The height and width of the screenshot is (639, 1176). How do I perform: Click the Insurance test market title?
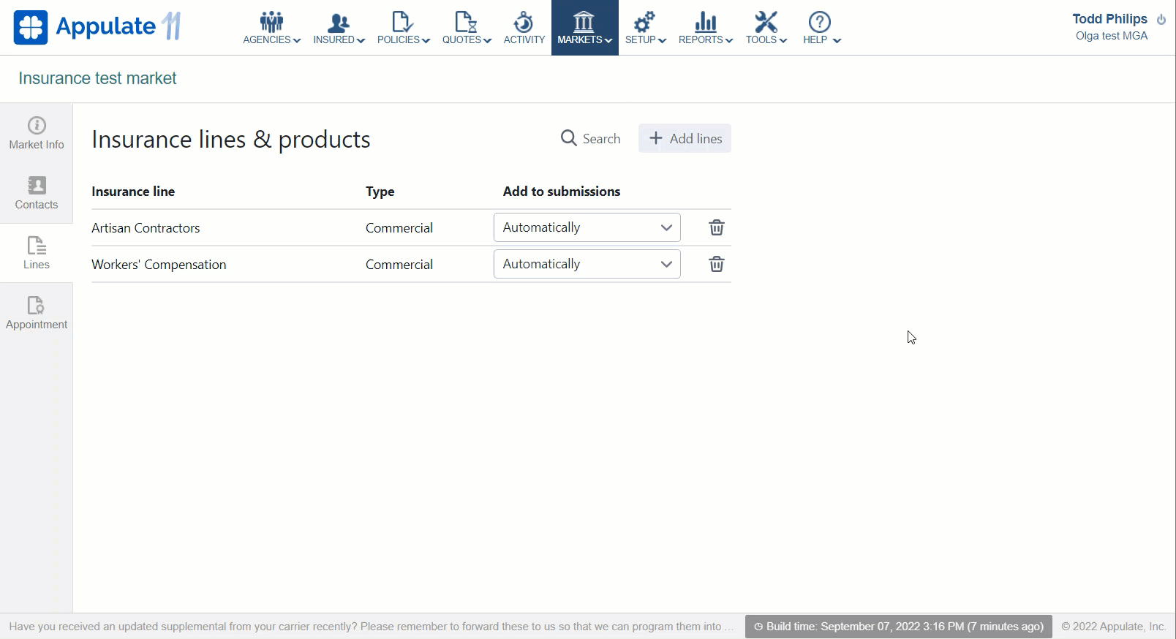(x=97, y=78)
